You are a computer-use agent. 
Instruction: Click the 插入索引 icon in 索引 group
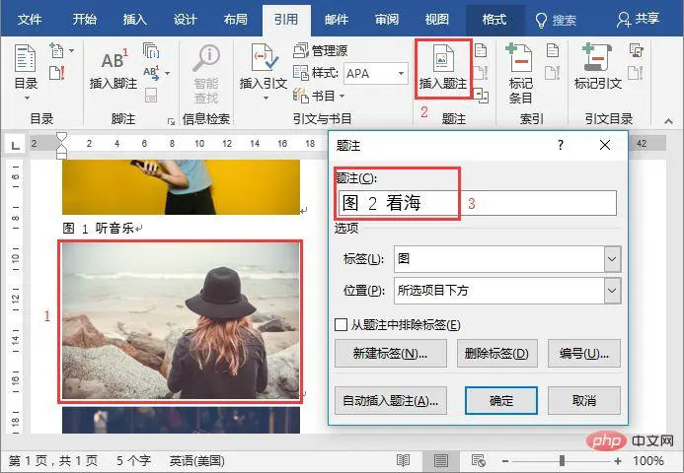click(x=553, y=50)
